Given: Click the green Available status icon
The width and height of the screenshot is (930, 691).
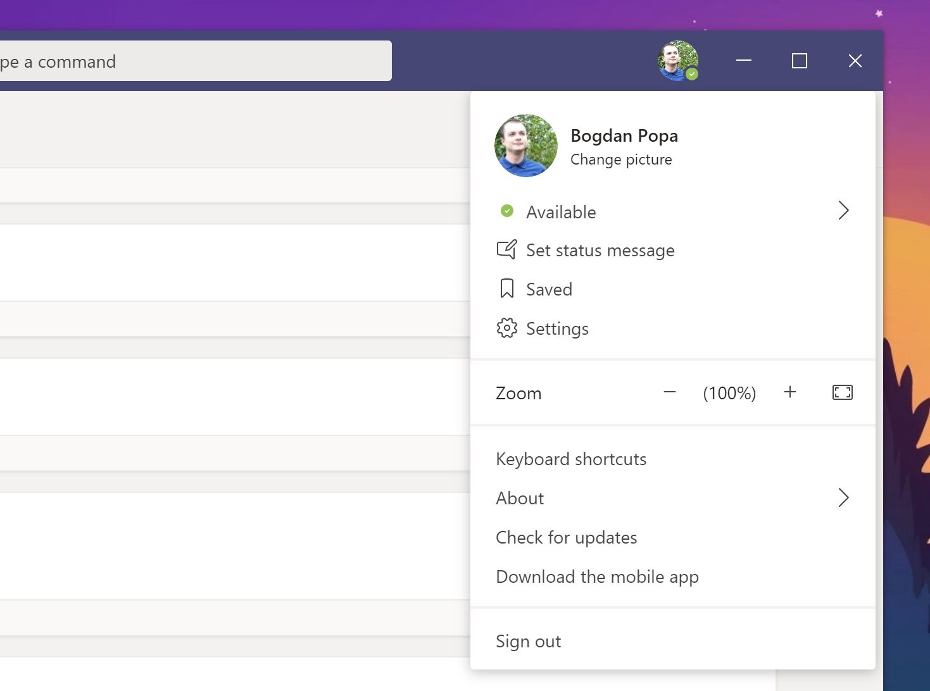Looking at the screenshot, I should (x=507, y=211).
